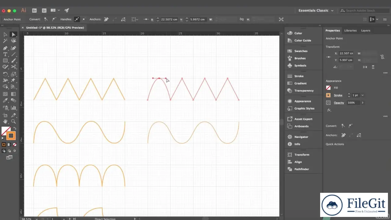Open Appearance more options ellipsis
The width and height of the screenshot is (391, 220).
pos(385,116)
